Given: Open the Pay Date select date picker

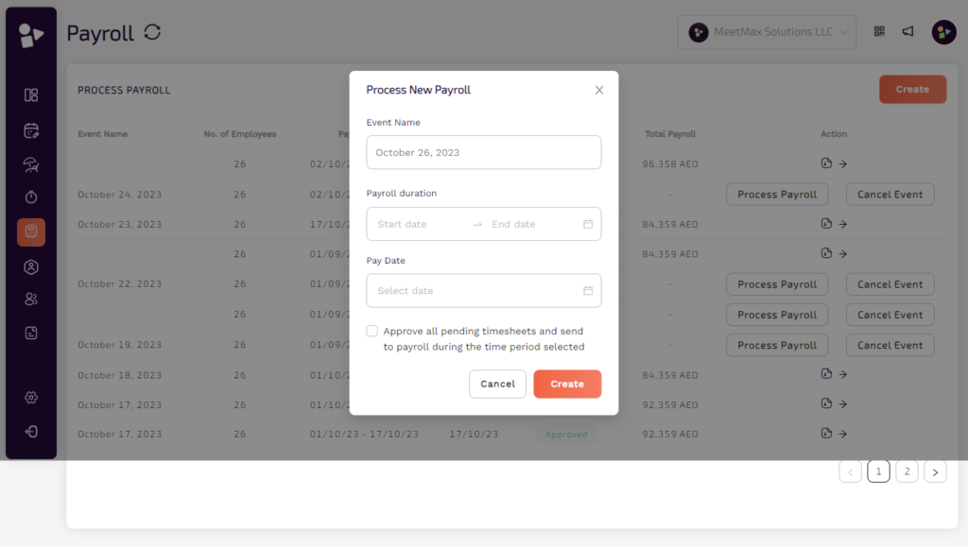Looking at the screenshot, I should coord(483,290).
